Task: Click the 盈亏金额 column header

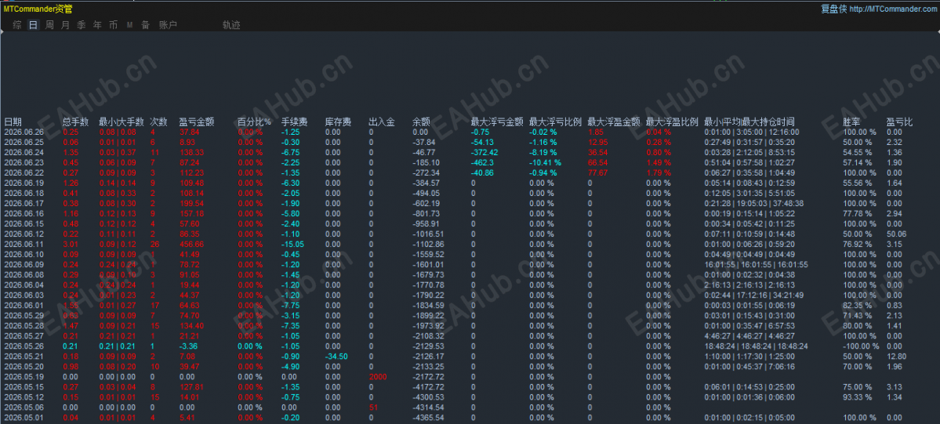Action: point(197,121)
